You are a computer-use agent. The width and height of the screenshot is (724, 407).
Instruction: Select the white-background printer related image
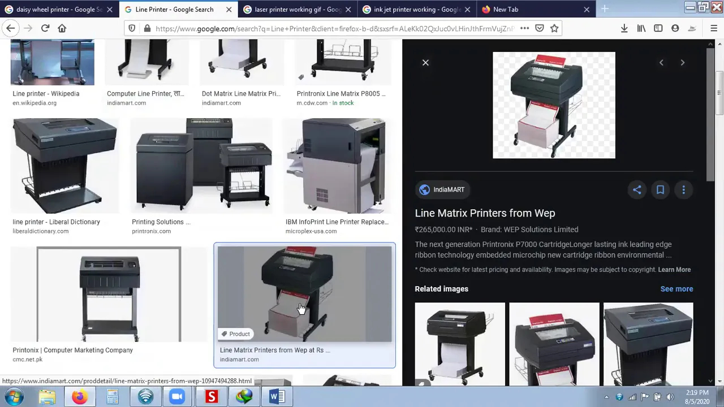click(x=460, y=344)
